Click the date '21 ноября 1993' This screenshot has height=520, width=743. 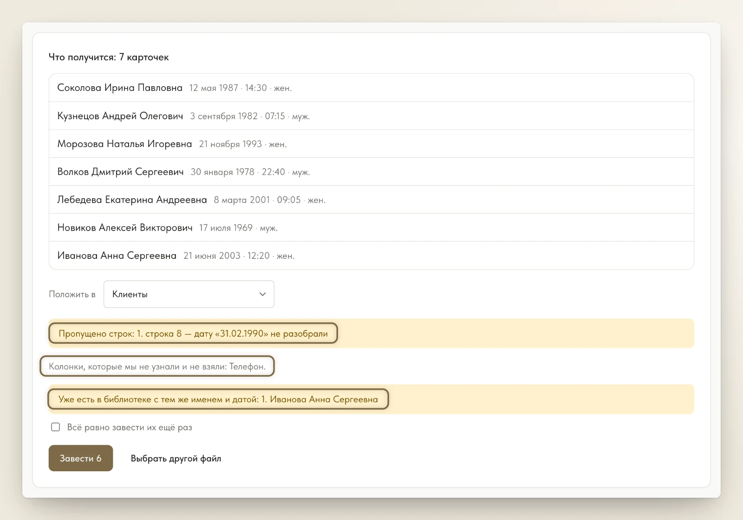pyautogui.click(x=230, y=144)
